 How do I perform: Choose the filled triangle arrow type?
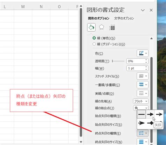coord(150,114)
